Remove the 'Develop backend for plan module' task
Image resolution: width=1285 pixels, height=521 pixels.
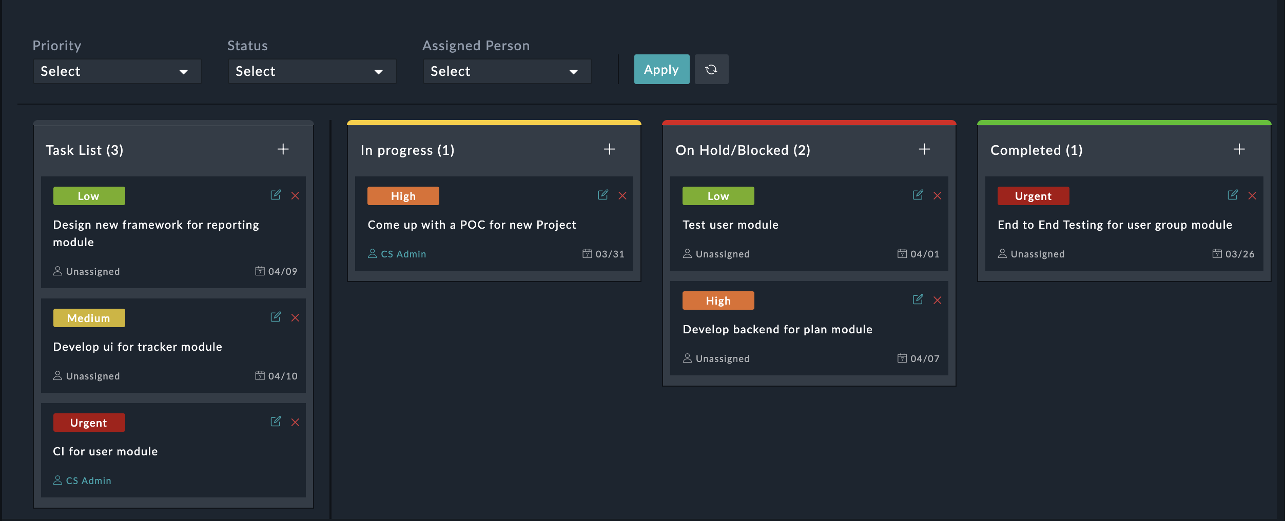point(938,300)
